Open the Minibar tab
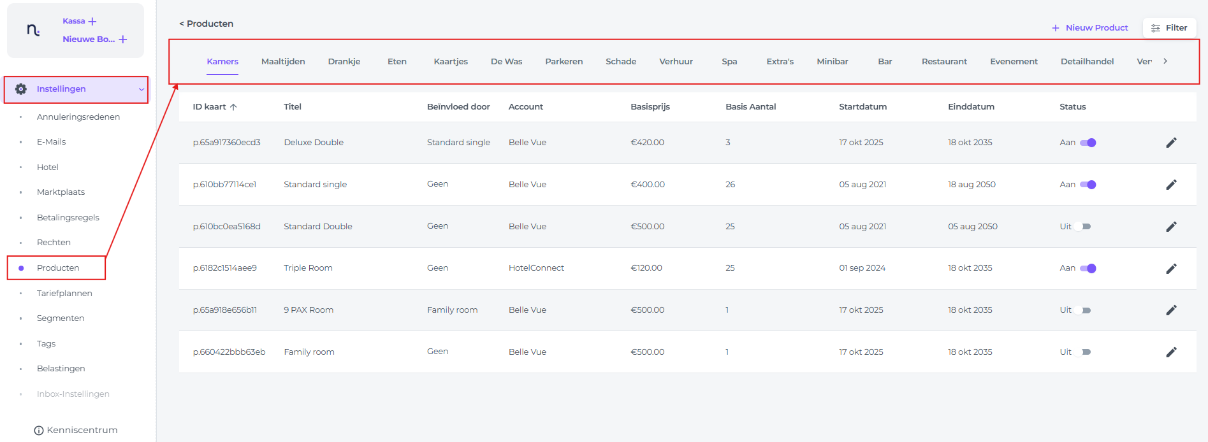Screen dimensions: 1208x442 pyautogui.click(x=832, y=62)
